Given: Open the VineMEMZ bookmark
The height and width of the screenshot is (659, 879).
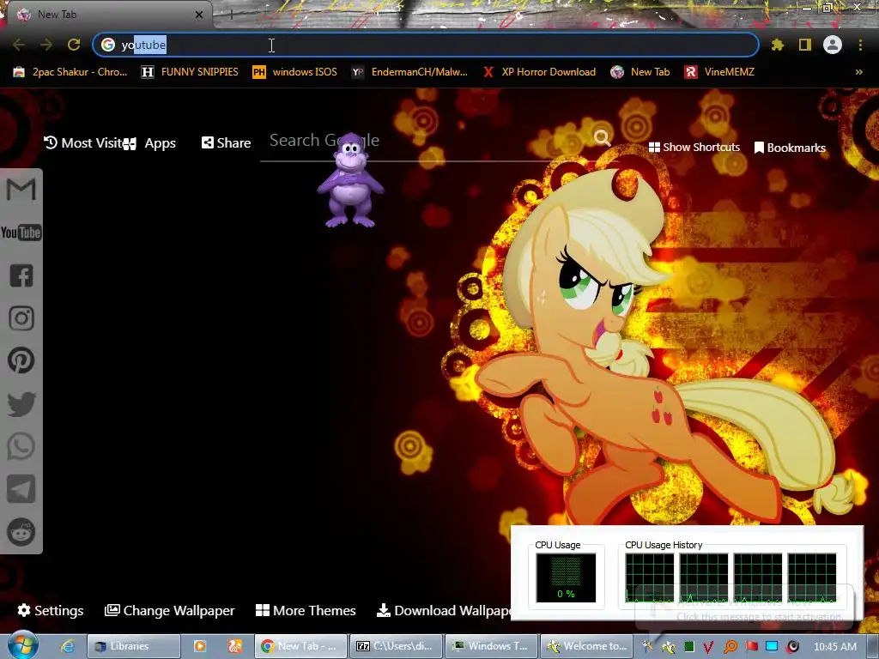Looking at the screenshot, I should [x=720, y=72].
